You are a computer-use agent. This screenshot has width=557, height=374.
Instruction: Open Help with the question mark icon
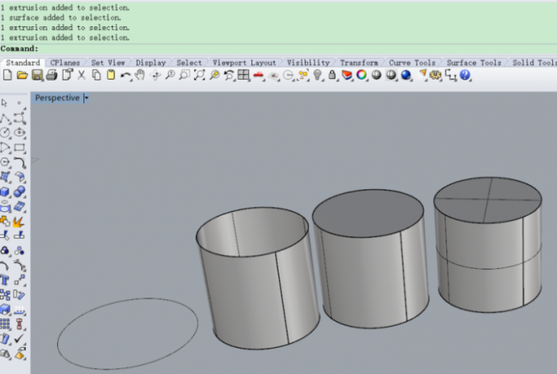pos(465,75)
